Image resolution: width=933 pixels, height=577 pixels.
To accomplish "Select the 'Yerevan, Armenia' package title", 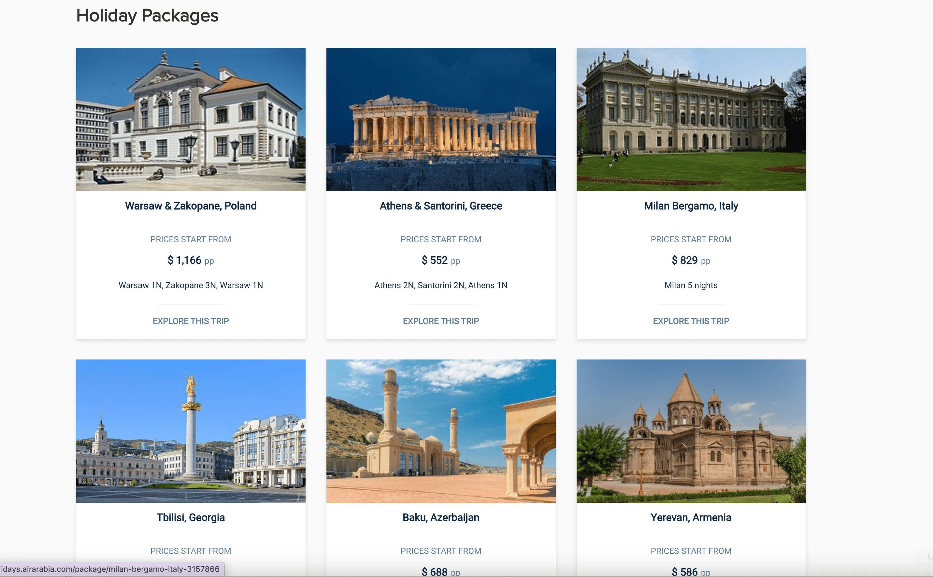I will (691, 517).
